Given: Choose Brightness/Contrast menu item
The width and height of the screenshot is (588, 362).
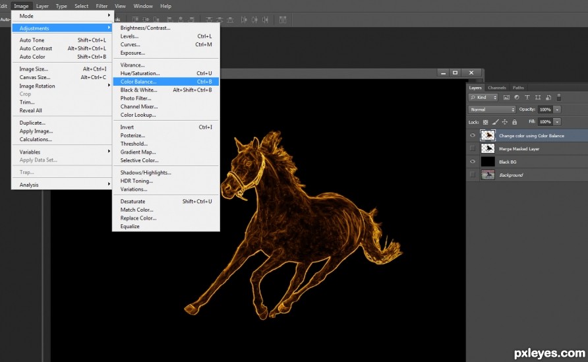Looking at the screenshot, I should pyautogui.click(x=165, y=28).
